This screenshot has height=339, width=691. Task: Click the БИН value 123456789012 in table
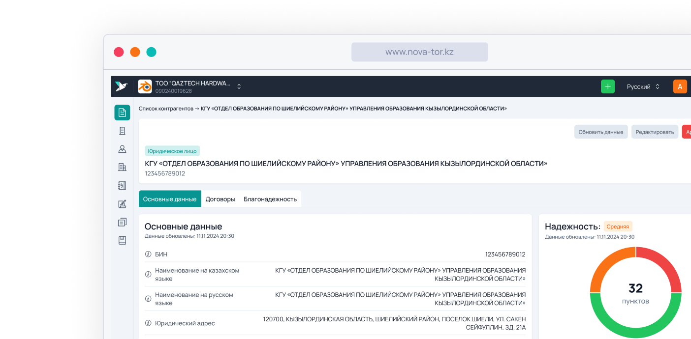(505, 254)
